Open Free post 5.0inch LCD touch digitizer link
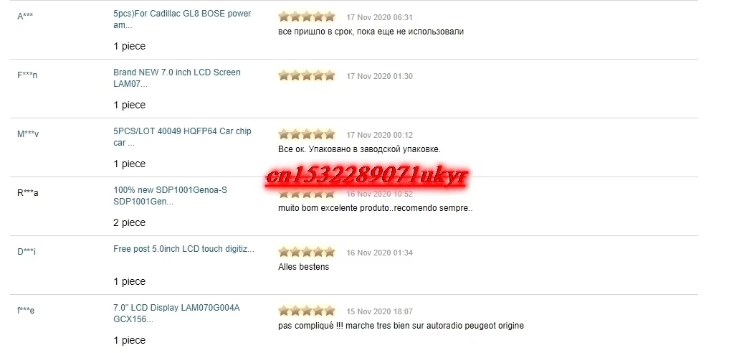Image resolution: width=729 pixels, height=353 pixels. click(184, 249)
